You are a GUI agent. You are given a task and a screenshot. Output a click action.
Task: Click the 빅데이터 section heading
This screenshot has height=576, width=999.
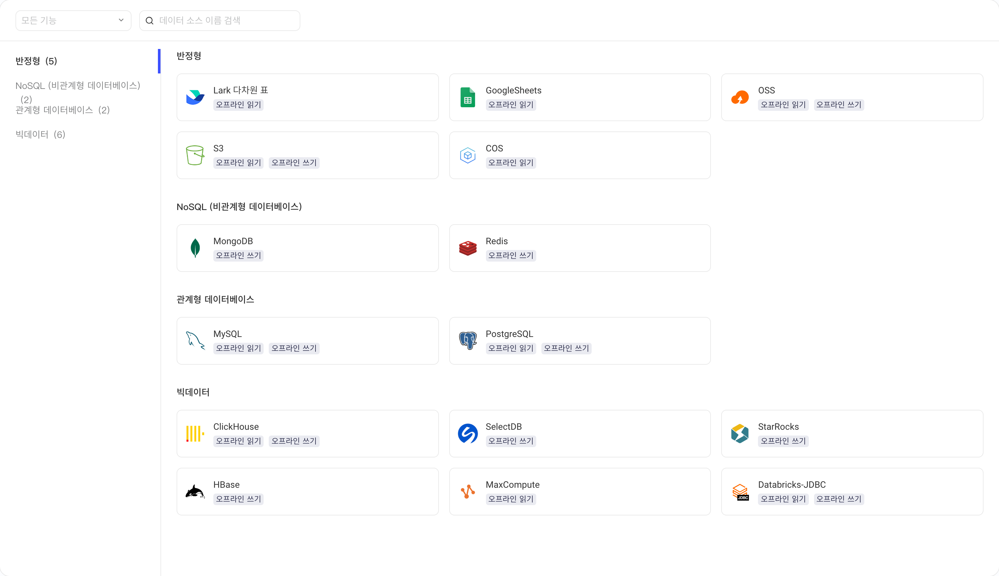click(x=193, y=392)
